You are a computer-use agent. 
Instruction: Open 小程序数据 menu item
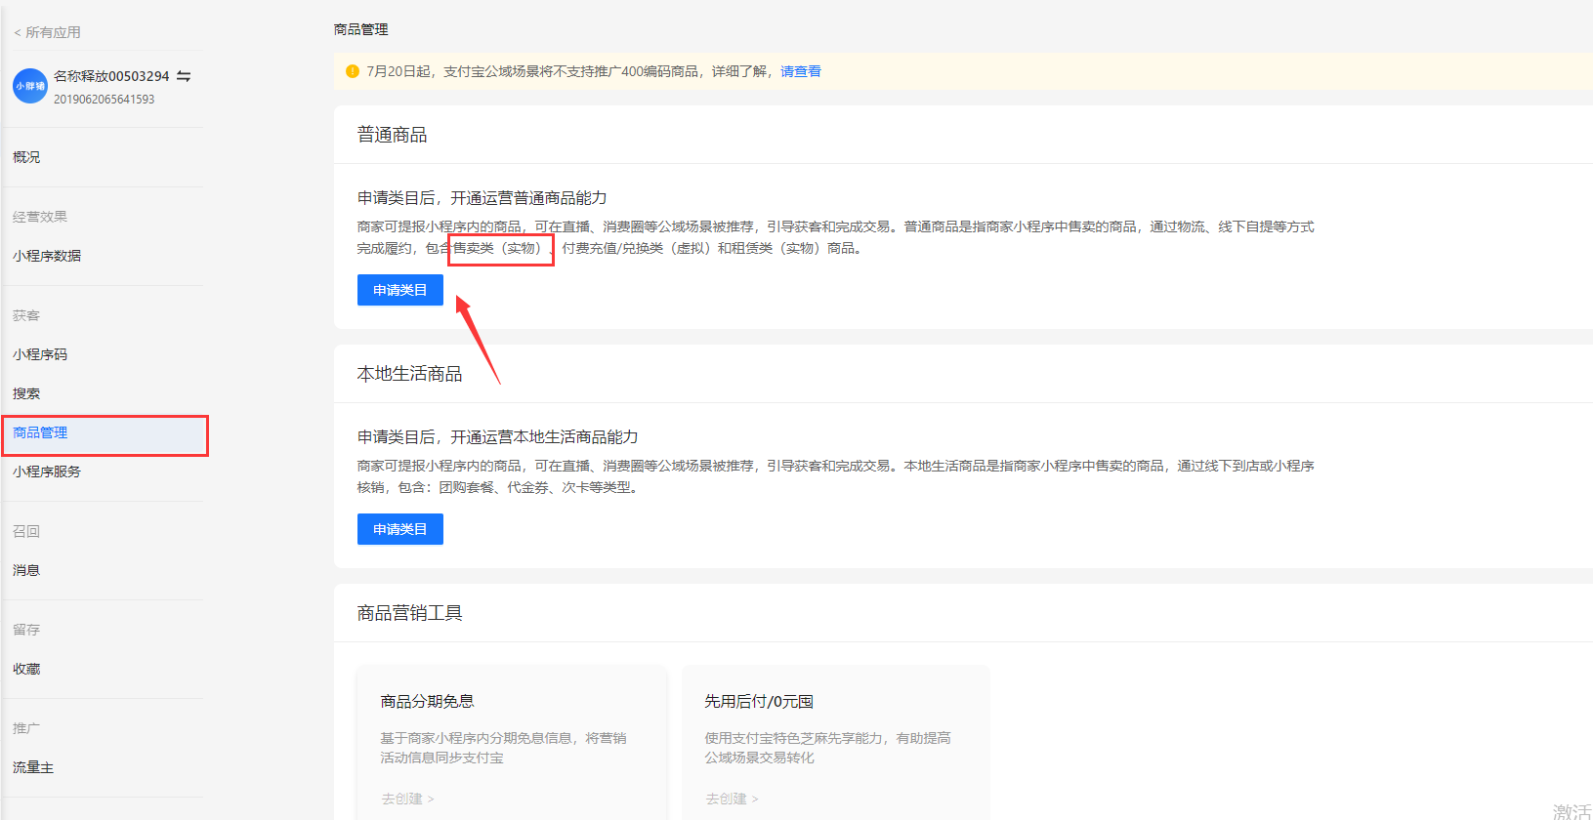47,256
